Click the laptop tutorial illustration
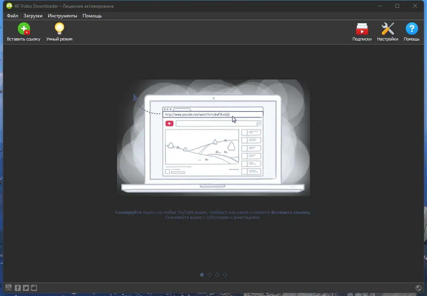427x296 pixels. point(213,137)
